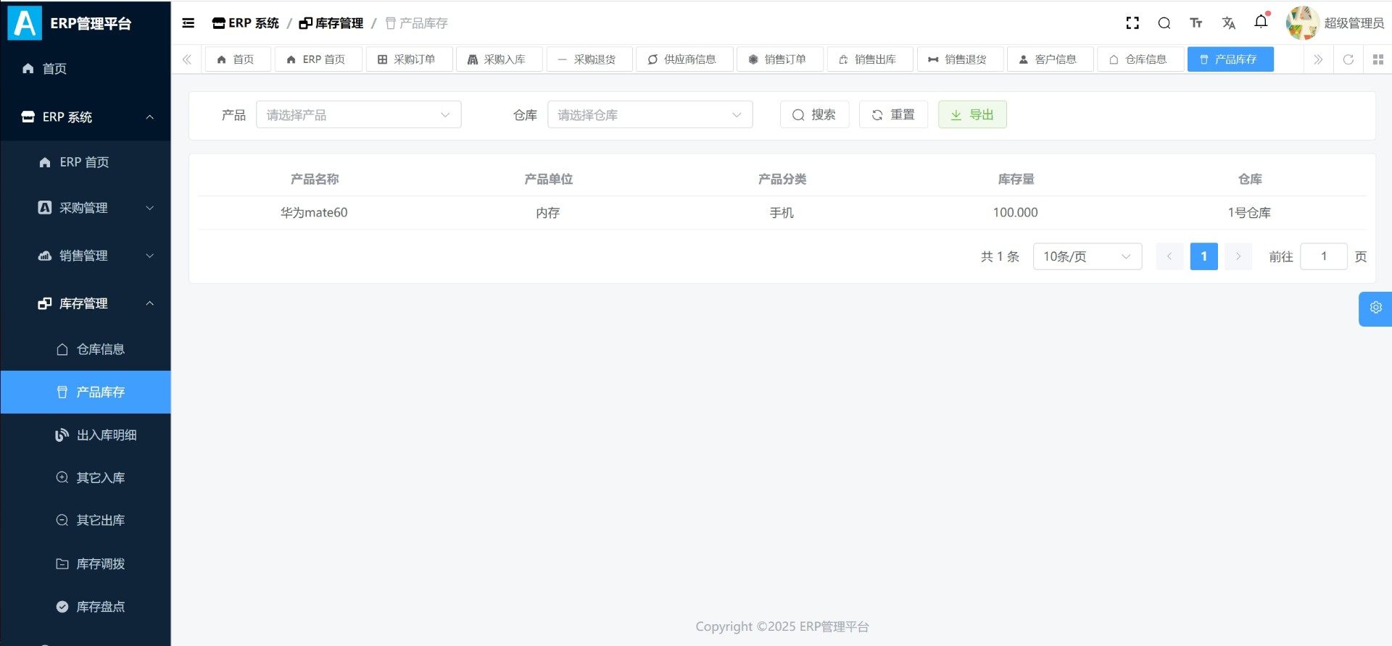Select the 手机 category cell
The width and height of the screenshot is (1392, 646).
click(x=782, y=213)
